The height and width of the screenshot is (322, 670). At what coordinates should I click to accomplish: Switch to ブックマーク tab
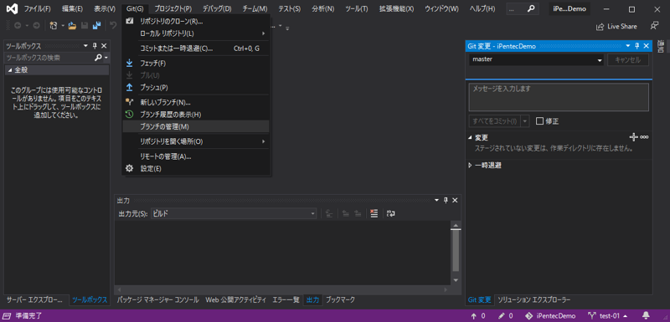(340, 299)
